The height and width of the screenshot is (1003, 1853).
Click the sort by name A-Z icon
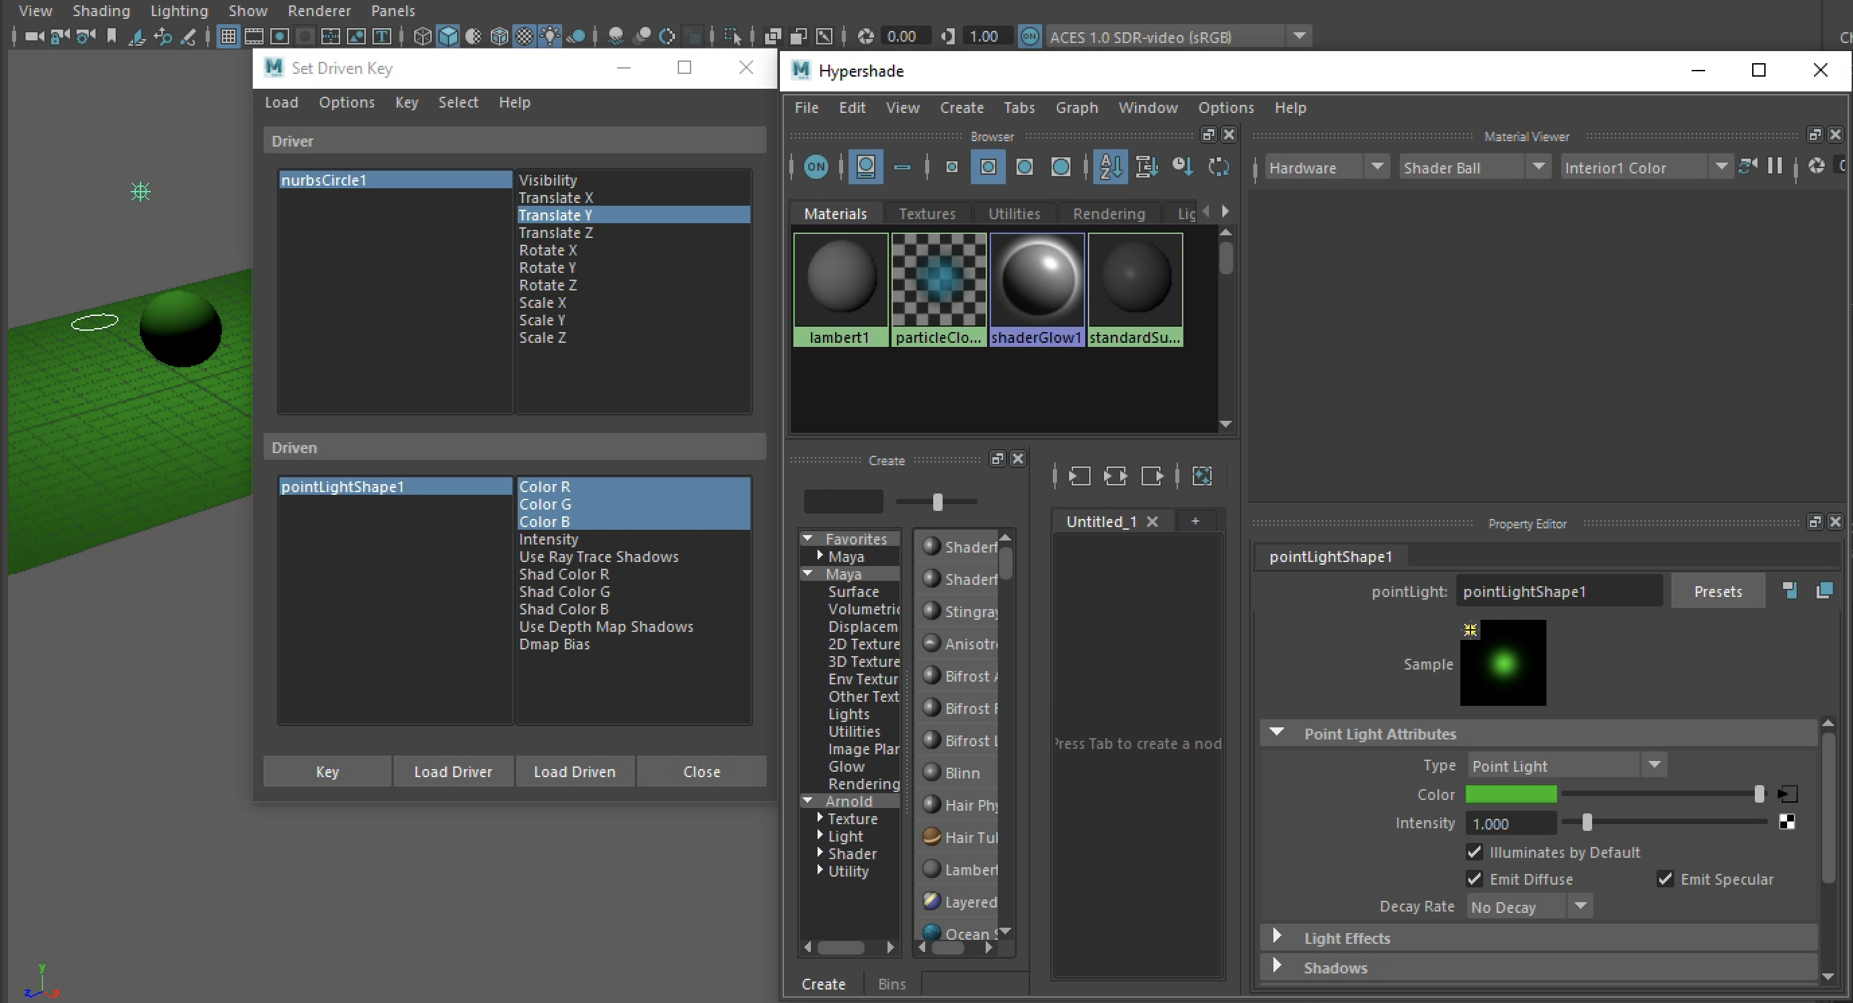1110,167
